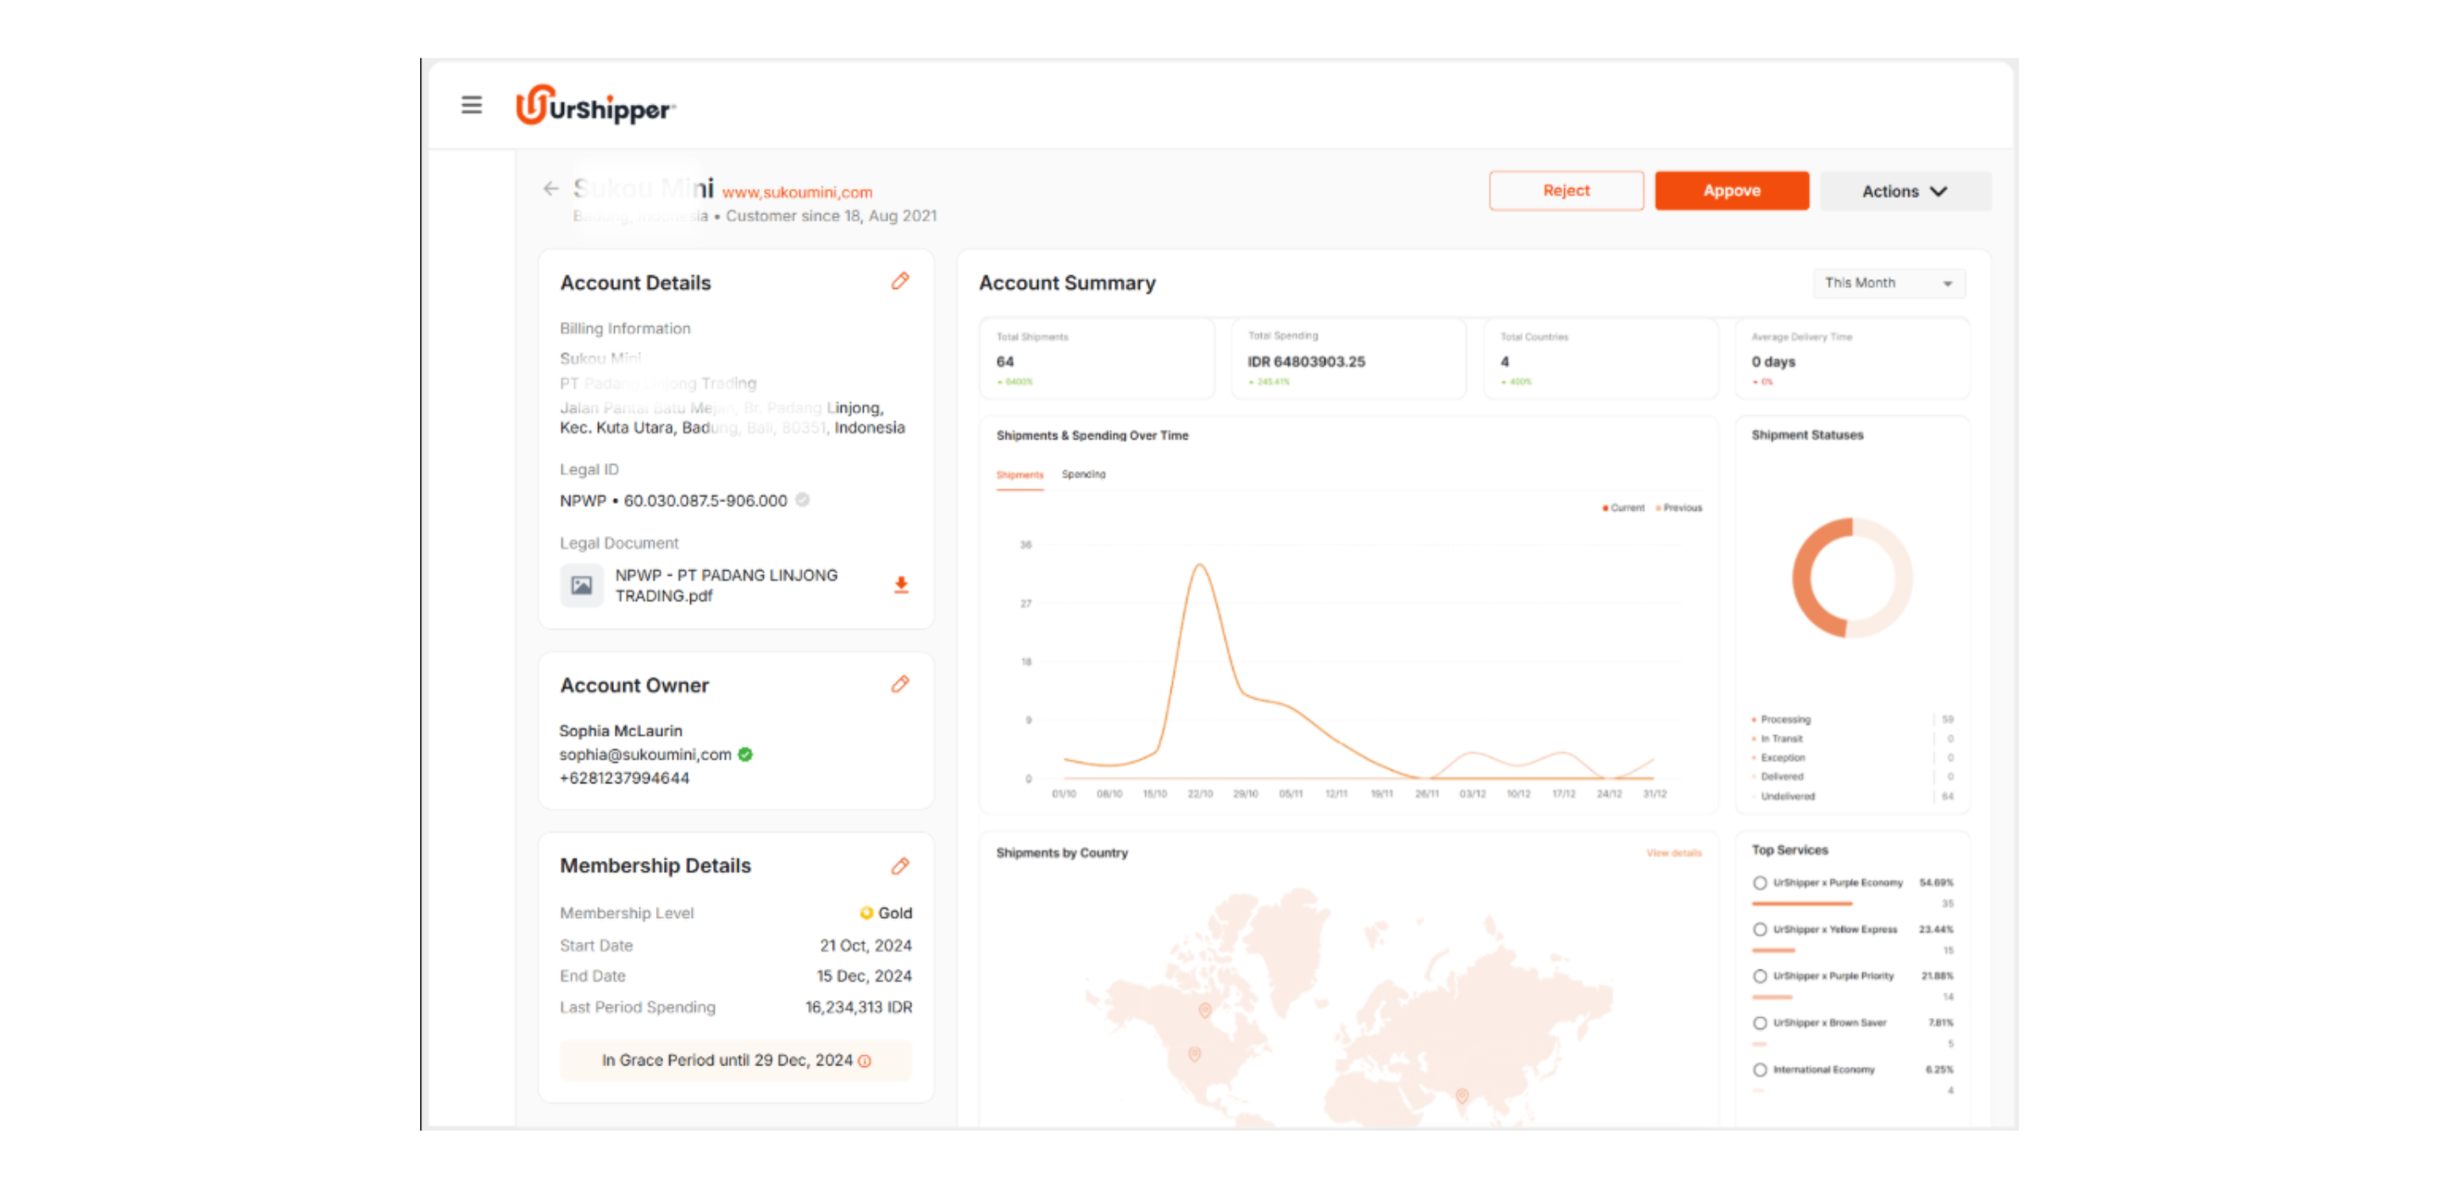Click the UrShipper logo
The image size is (2439, 1189).
(595, 107)
